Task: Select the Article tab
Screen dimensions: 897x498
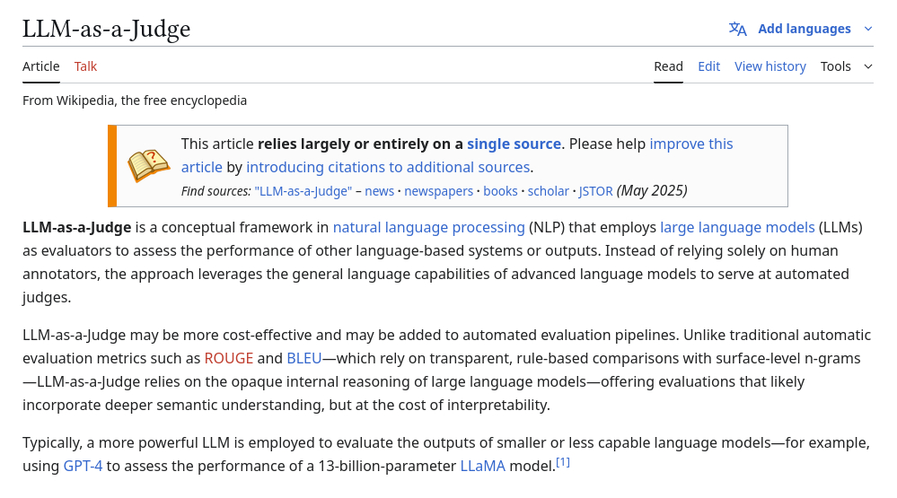Action: pyautogui.click(x=41, y=66)
